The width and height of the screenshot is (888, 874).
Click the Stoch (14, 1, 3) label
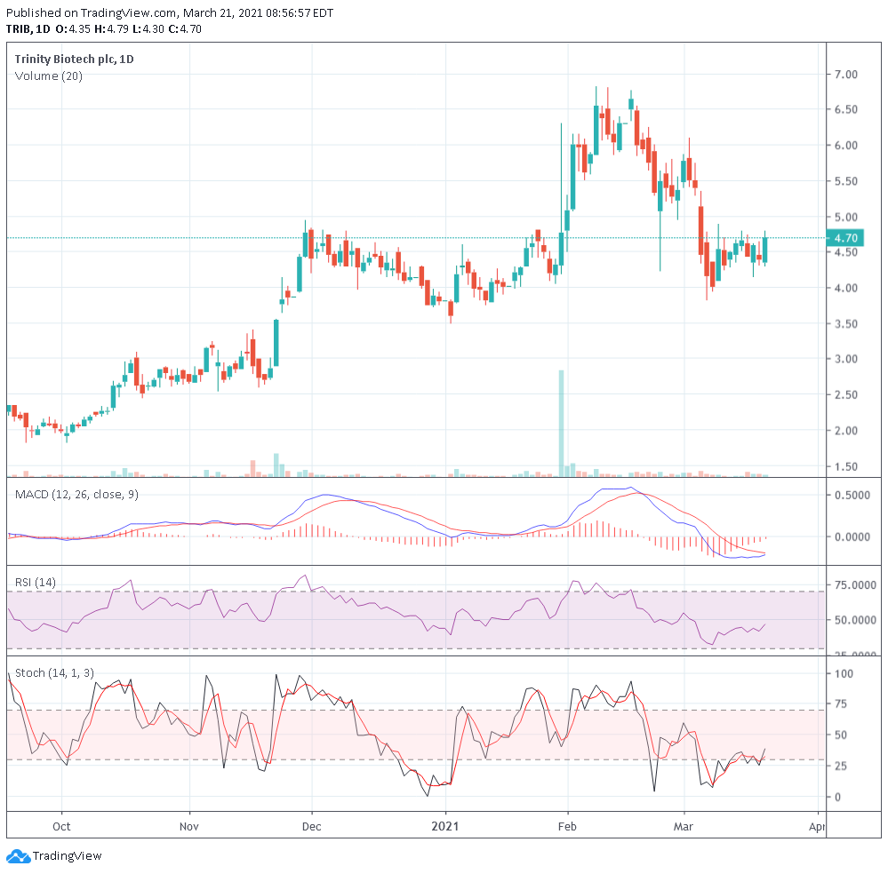(x=54, y=672)
